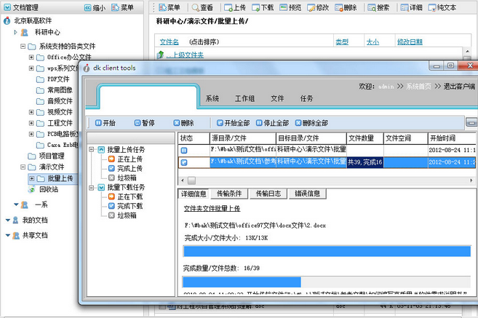Click the 上传 upload toolbar icon

(x=234, y=7)
